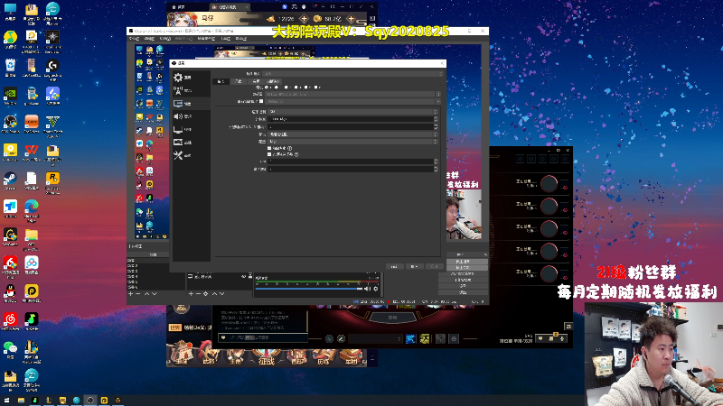Open Advanced settings wrench-tools icon
The height and width of the screenshot is (406, 723).
tap(178, 155)
